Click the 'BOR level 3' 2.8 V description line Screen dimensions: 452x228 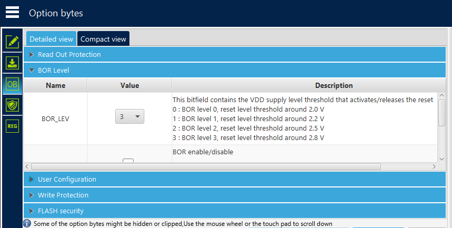pos(248,138)
